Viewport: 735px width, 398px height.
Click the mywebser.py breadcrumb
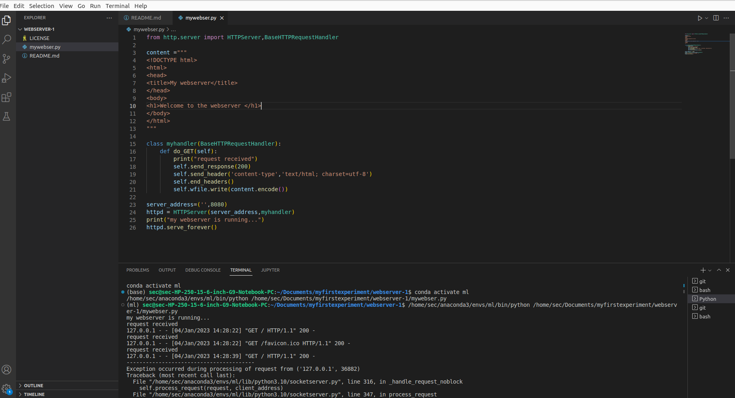click(149, 30)
